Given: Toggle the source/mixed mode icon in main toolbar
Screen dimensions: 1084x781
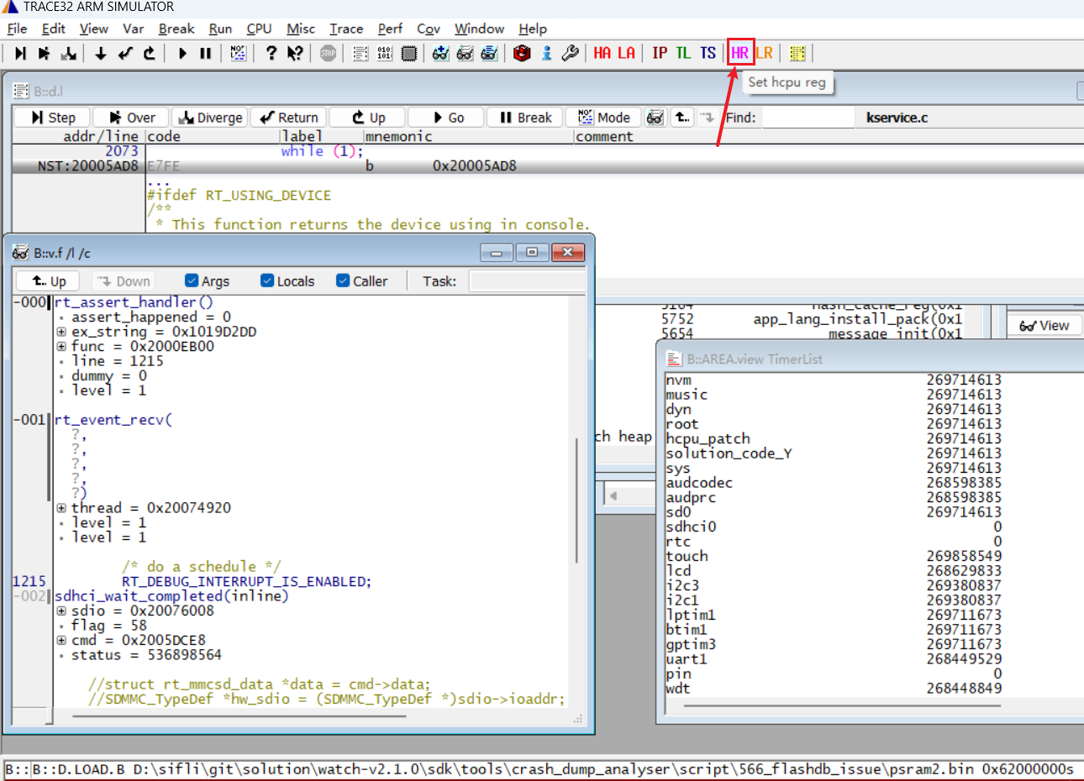Looking at the screenshot, I should click(239, 53).
